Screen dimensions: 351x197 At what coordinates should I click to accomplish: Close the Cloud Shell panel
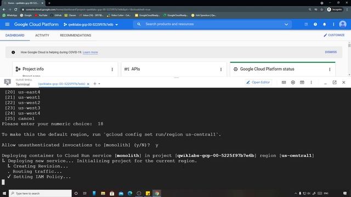(x=344, y=83)
